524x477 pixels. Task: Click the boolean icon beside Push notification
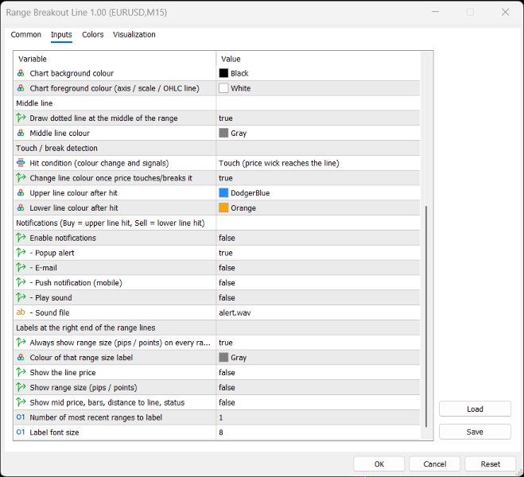(21, 282)
